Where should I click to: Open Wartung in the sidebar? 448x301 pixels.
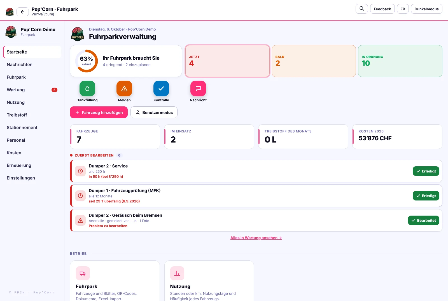[32, 90]
